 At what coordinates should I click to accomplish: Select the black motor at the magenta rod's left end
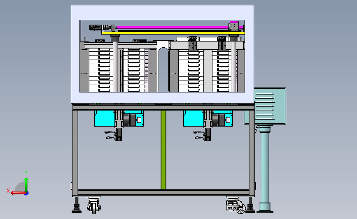tap(96, 28)
